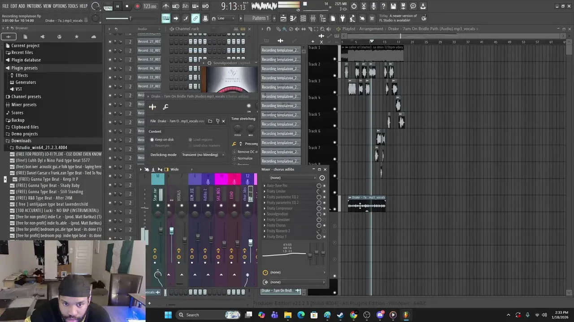Click the Windows taskbar Search box
Viewport: 574px width, 322px height.
point(202,315)
